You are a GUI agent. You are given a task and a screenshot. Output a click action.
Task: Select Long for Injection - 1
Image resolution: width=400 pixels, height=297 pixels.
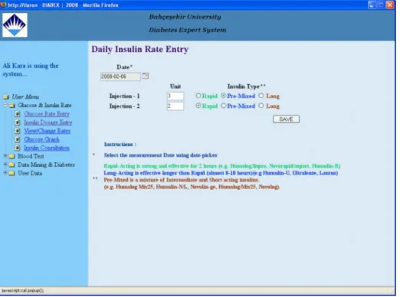tap(261, 96)
